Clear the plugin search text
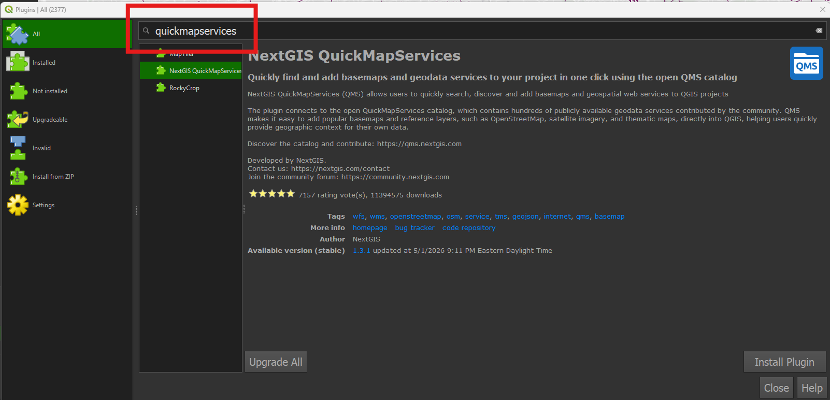830x400 pixels. pos(819,31)
